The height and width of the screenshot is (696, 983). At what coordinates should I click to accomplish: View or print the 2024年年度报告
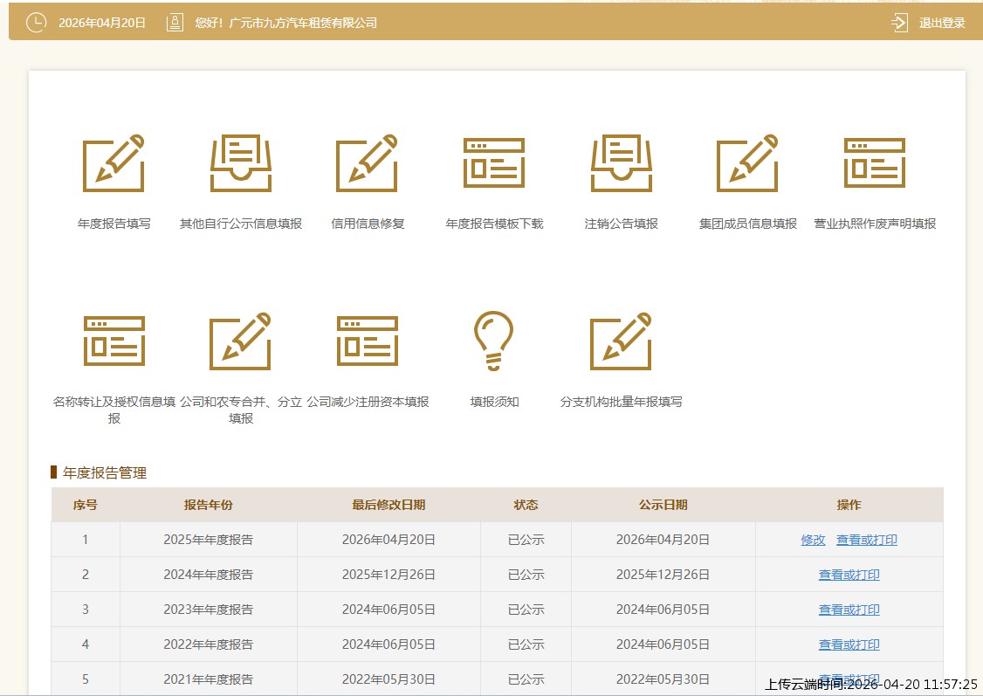849,575
